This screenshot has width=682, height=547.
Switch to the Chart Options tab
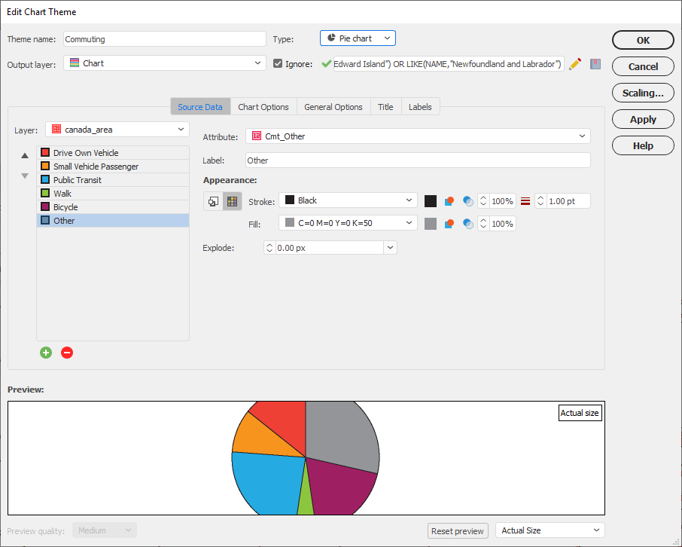click(x=263, y=107)
